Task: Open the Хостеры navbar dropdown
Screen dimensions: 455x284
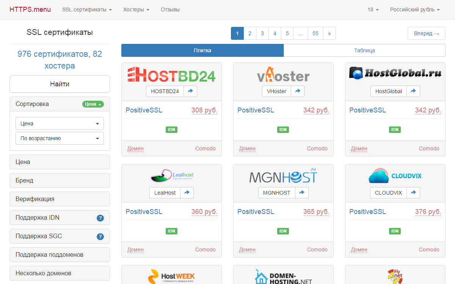Action: pos(136,9)
